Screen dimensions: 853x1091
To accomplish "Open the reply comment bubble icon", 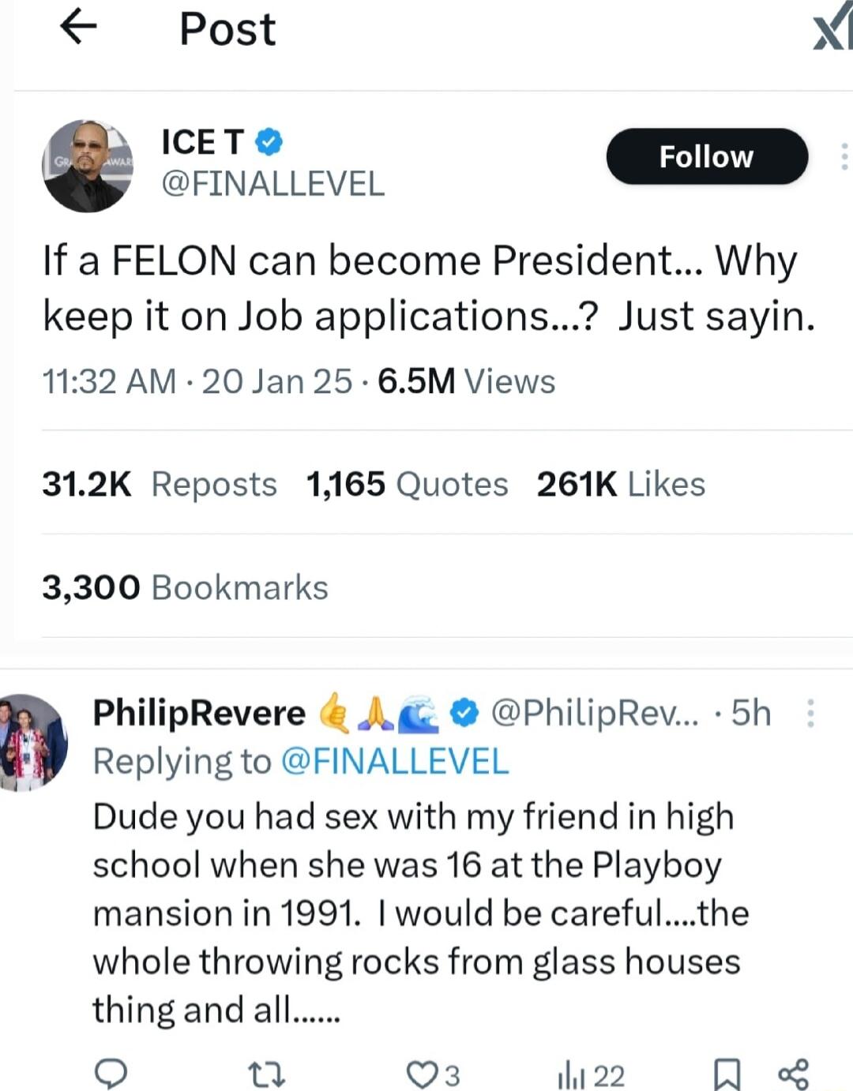I will pos(111,1074).
